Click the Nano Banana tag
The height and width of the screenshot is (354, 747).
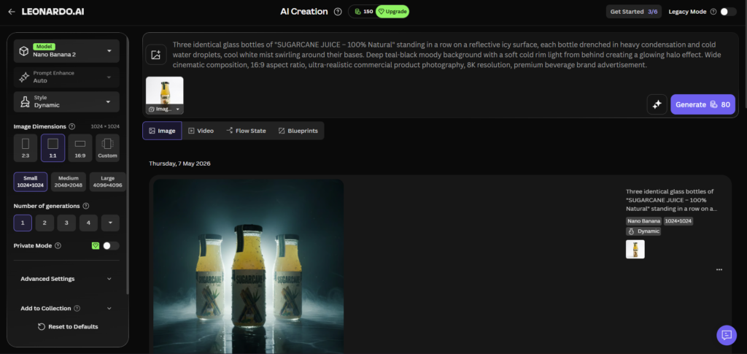tap(643, 221)
